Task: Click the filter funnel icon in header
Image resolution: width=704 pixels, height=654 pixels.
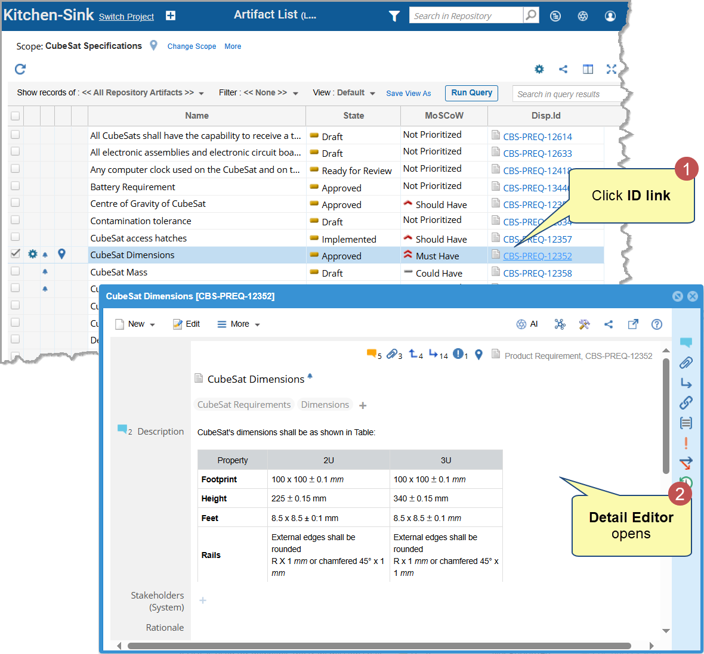Action: pos(394,16)
